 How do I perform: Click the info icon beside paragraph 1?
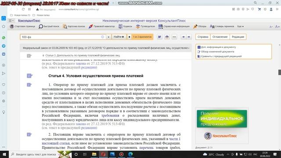(x=29, y=85)
